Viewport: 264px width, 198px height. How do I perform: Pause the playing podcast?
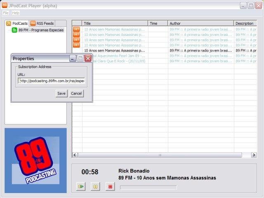[95, 186]
